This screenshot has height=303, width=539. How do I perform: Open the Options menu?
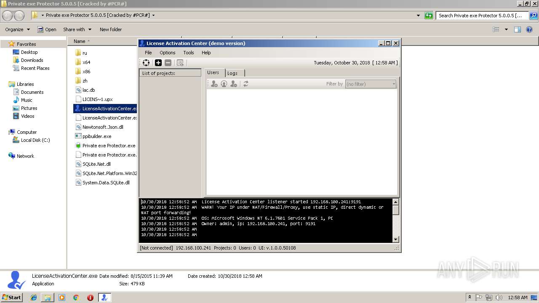pyautogui.click(x=167, y=53)
